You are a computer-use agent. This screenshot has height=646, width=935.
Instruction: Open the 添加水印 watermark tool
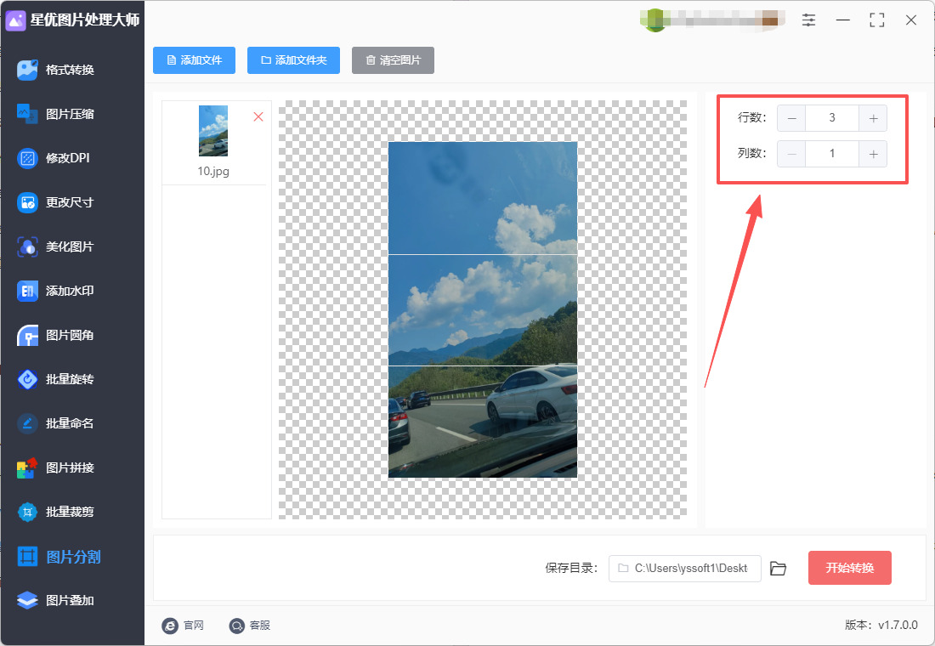(x=55, y=291)
